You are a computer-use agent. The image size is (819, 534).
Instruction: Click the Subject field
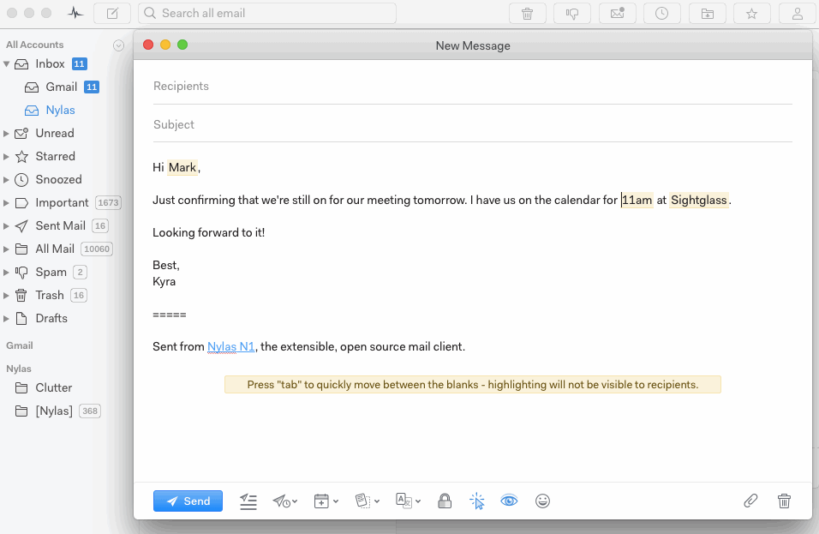click(471, 124)
